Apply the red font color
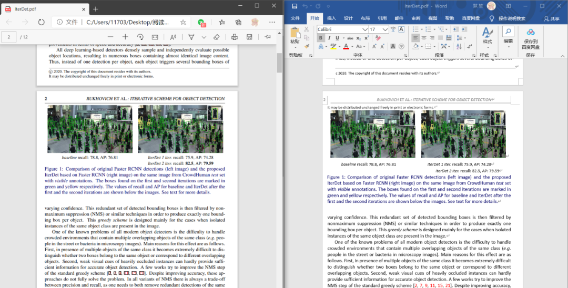568x288 pixels. tap(346, 46)
